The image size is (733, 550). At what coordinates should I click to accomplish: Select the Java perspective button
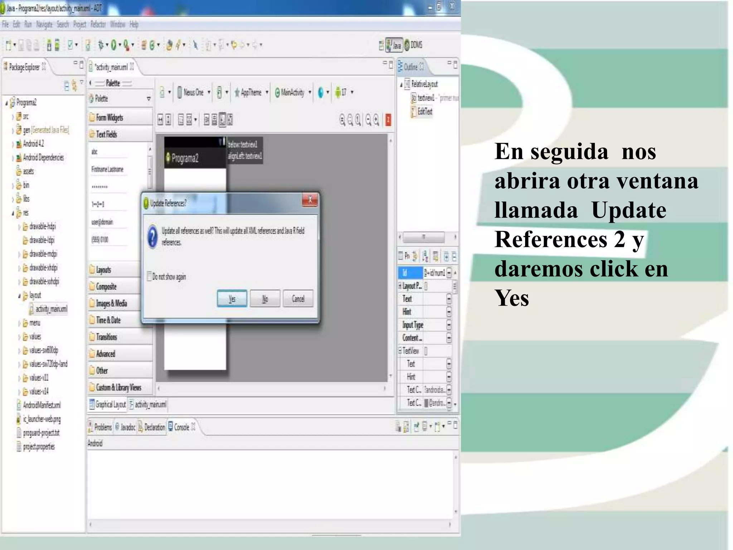click(x=394, y=45)
